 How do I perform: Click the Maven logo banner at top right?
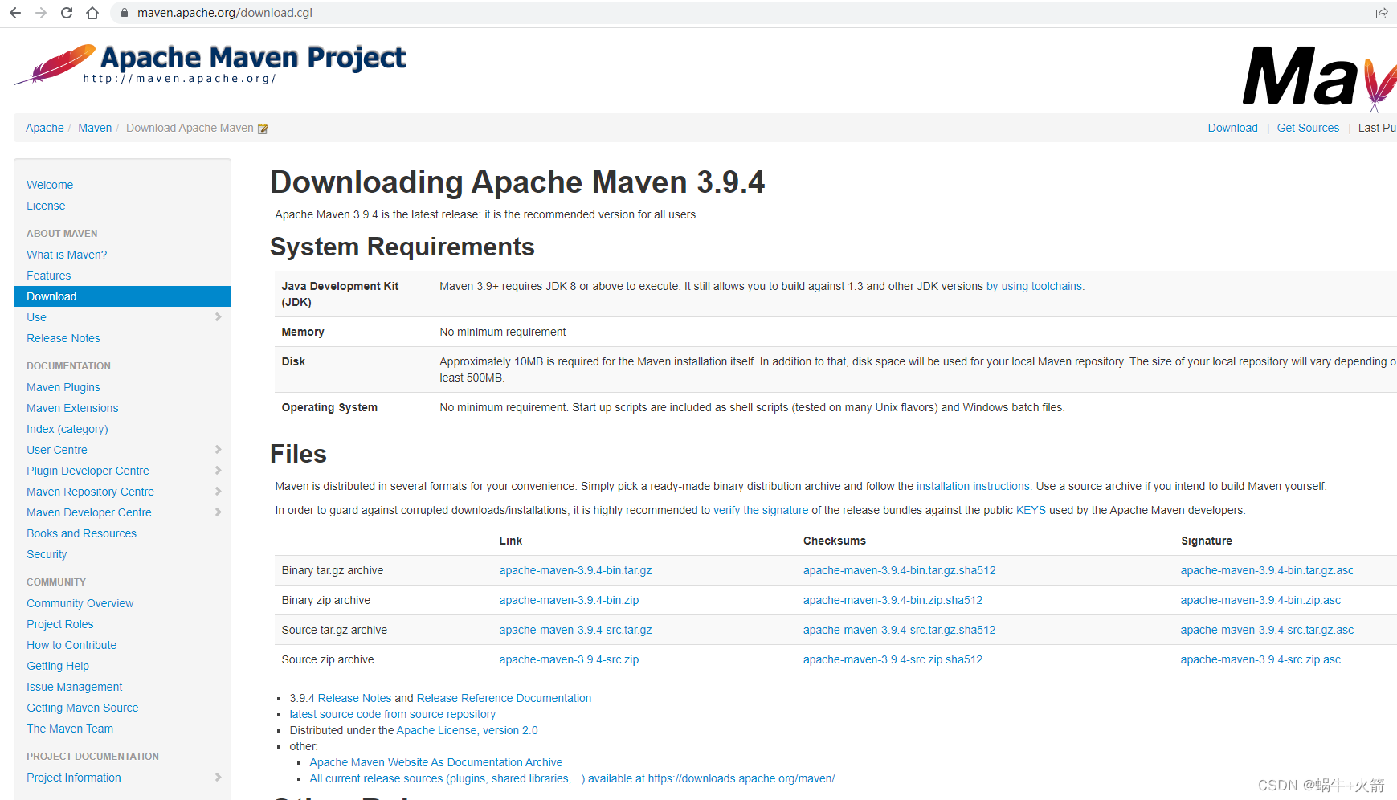coord(1319,77)
